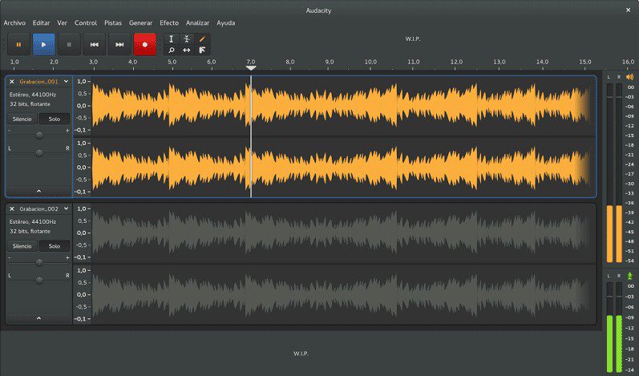Click Grabacion_002 lower channel waveform
This screenshot has height=376, width=639.
point(340,294)
